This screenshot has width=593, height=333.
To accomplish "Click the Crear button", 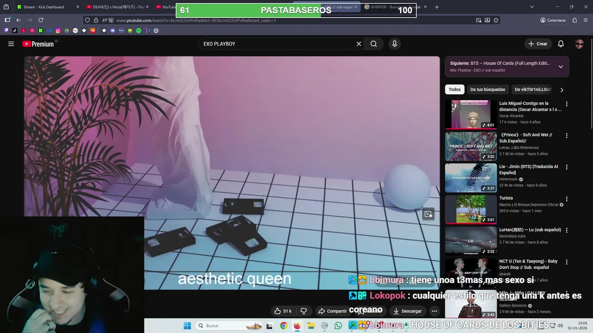I will [x=537, y=44].
